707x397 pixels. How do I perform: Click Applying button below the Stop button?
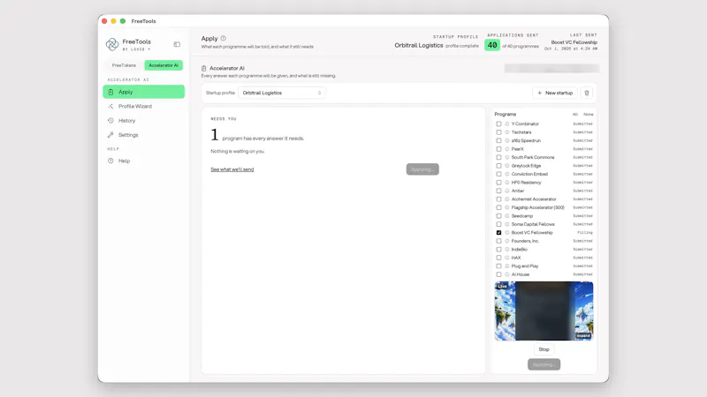(x=544, y=364)
